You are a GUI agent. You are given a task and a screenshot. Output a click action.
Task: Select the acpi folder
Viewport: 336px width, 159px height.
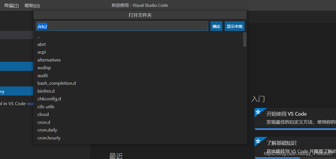[x=140, y=52]
